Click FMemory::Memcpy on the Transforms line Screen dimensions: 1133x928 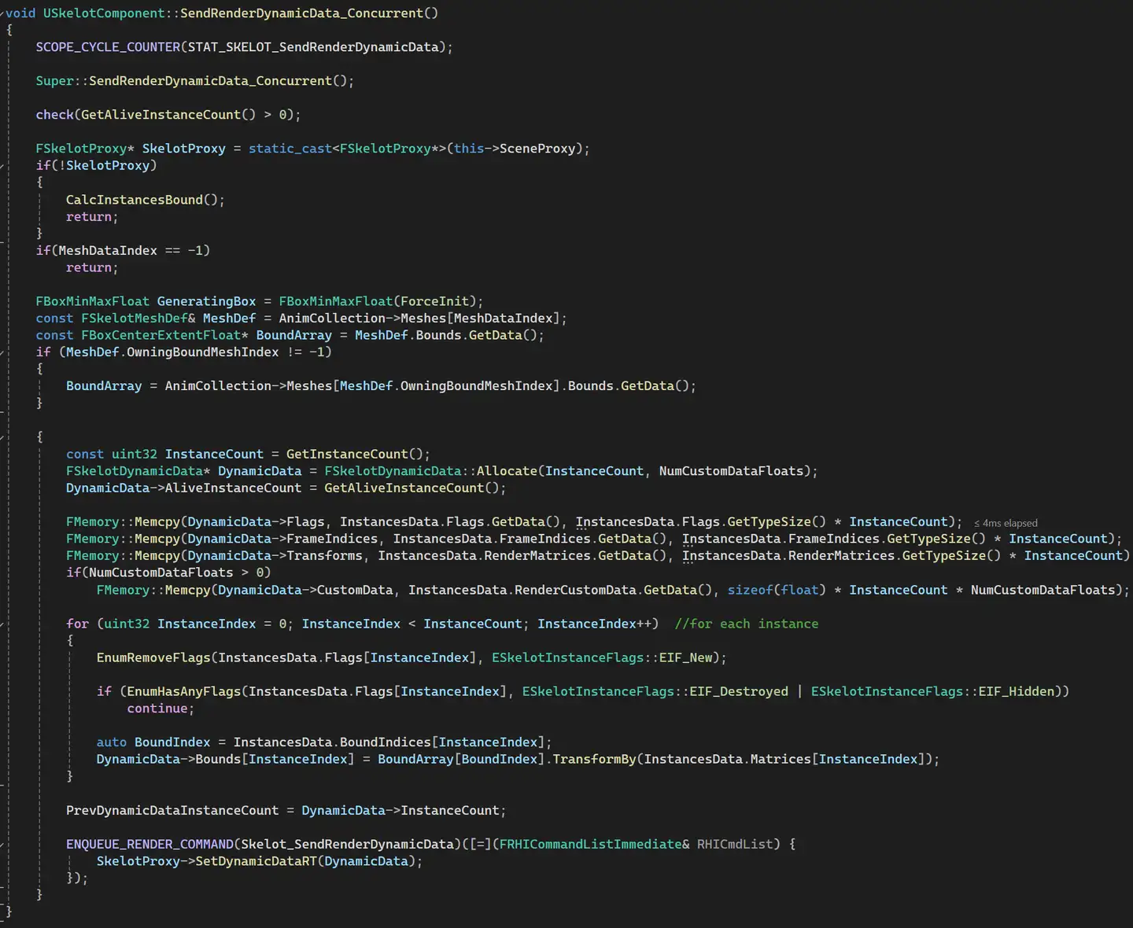(124, 555)
